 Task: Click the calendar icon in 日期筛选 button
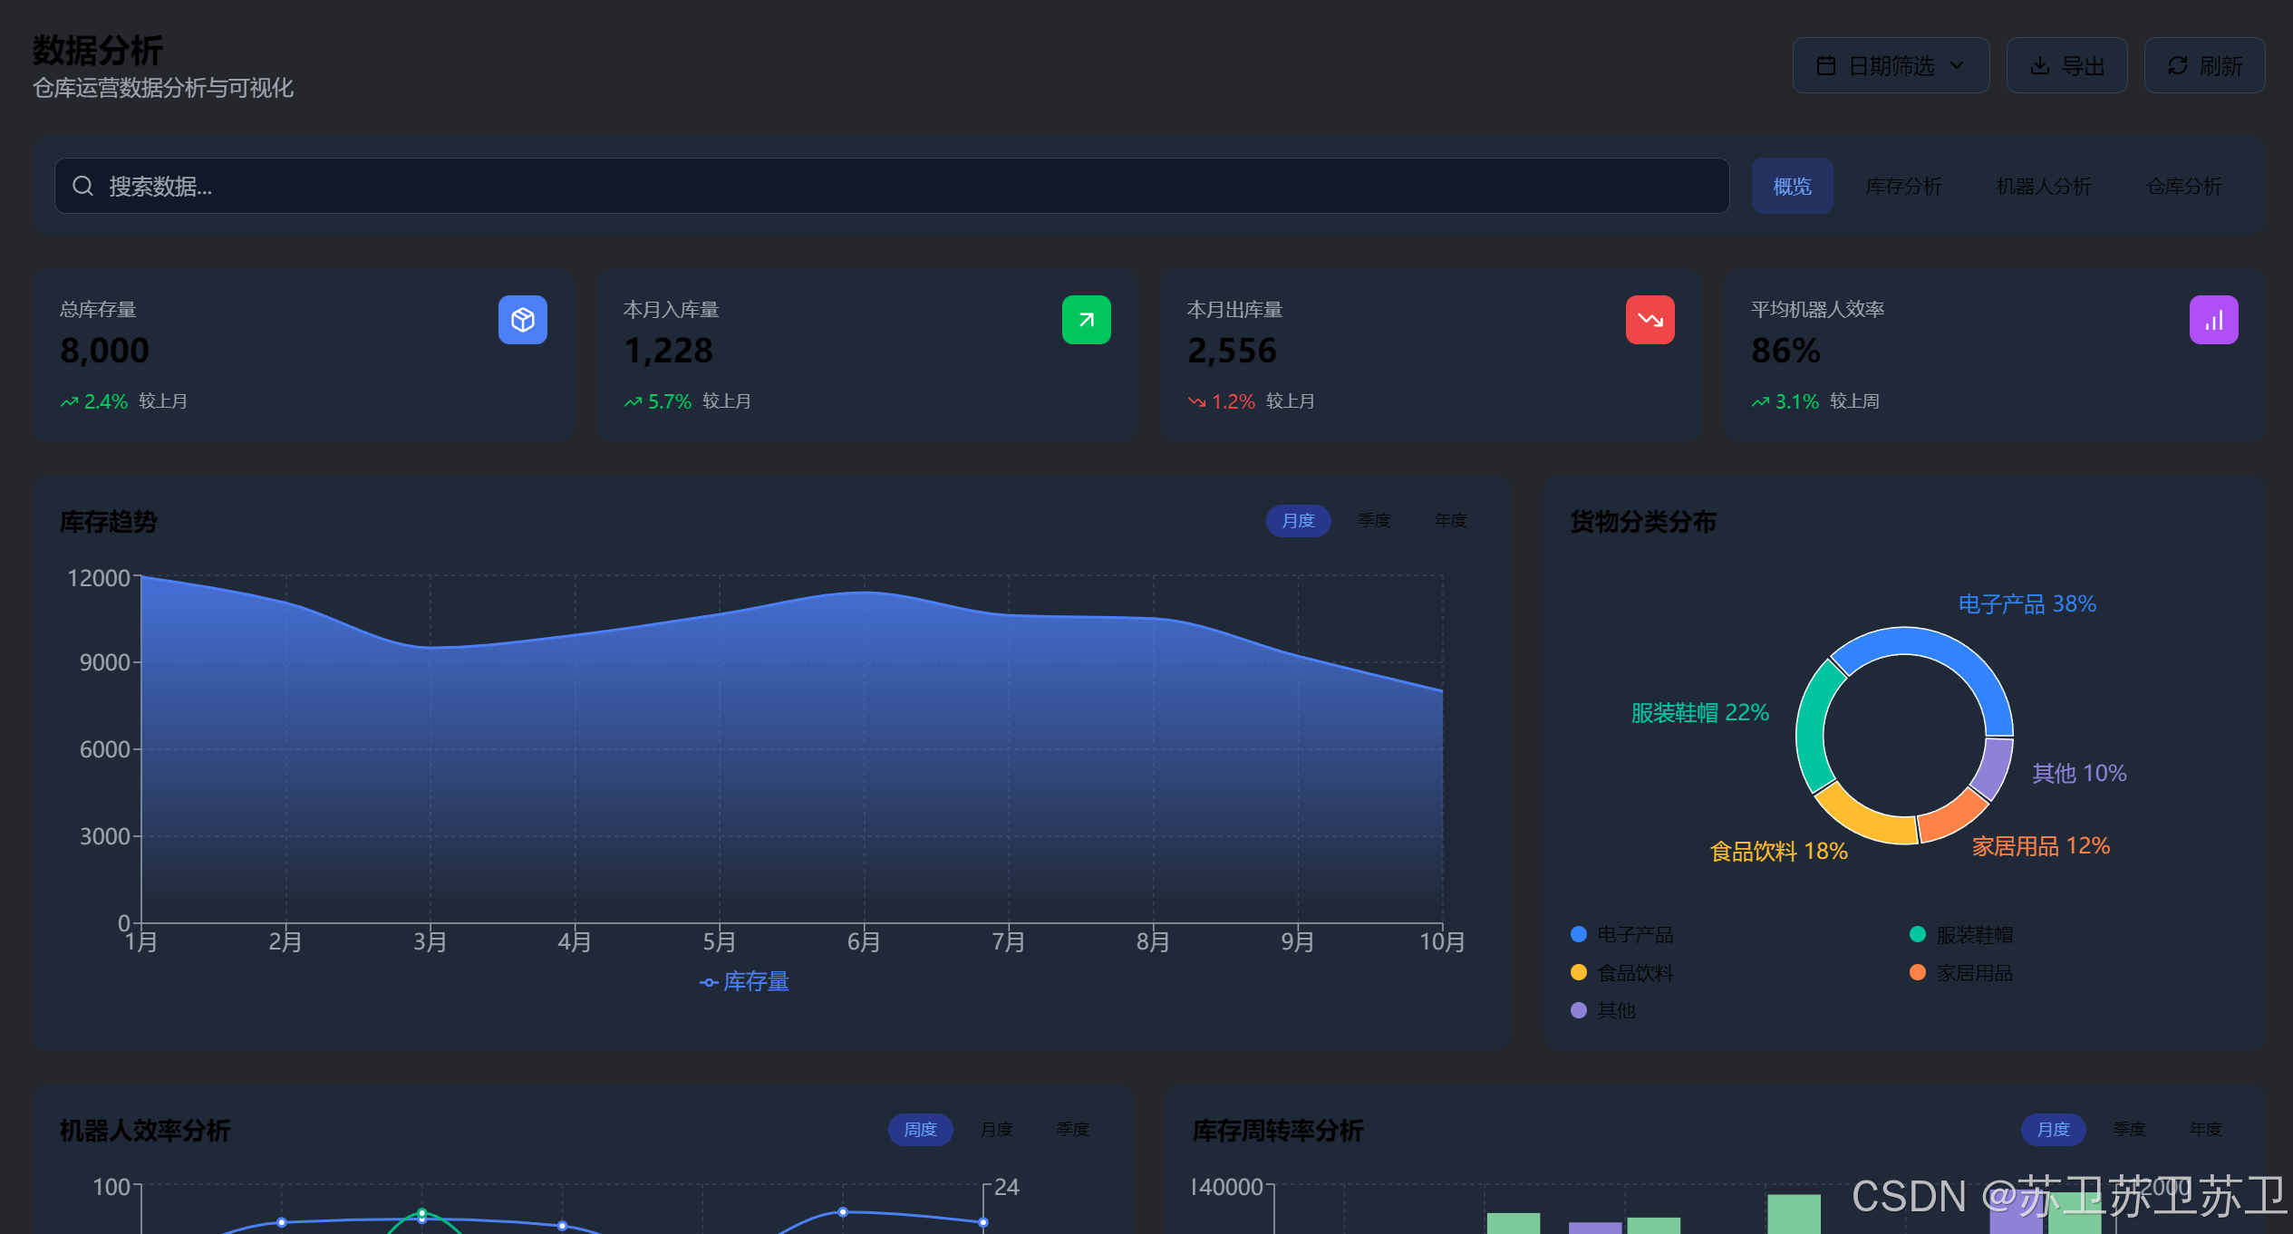[x=1825, y=66]
